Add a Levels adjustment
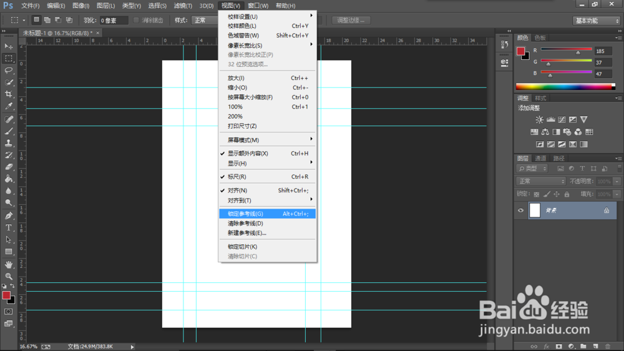 (x=550, y=119)
